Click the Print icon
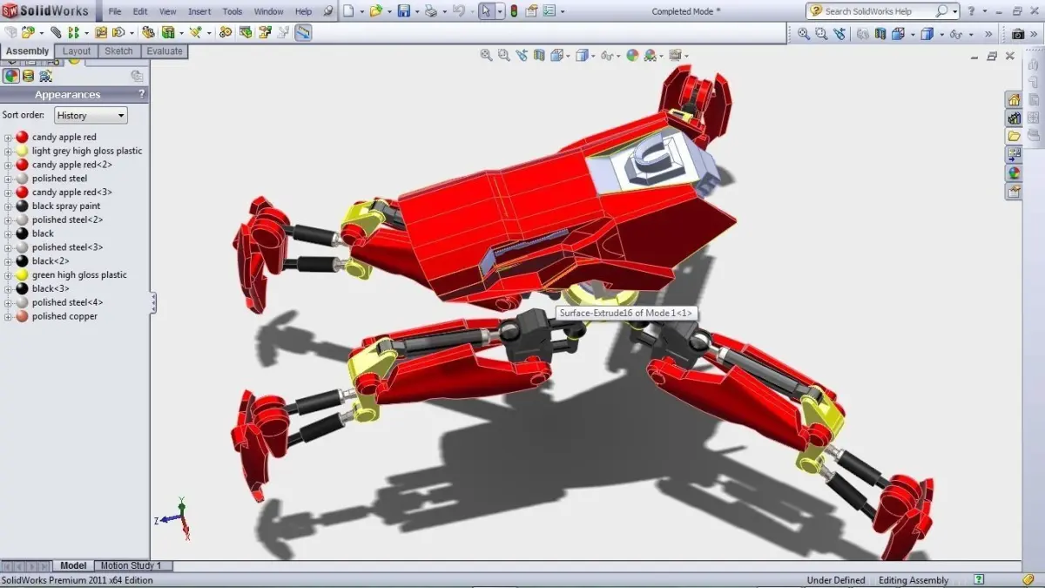 click(x=430, y=11)
